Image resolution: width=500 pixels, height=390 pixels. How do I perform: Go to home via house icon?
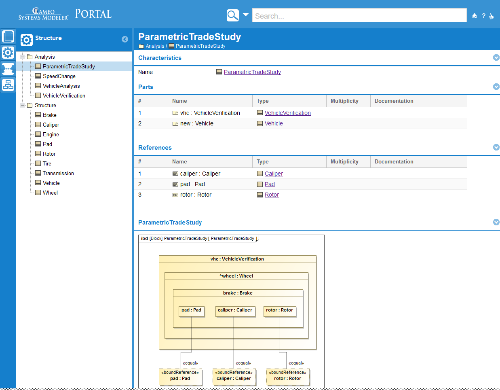(475, 16)
